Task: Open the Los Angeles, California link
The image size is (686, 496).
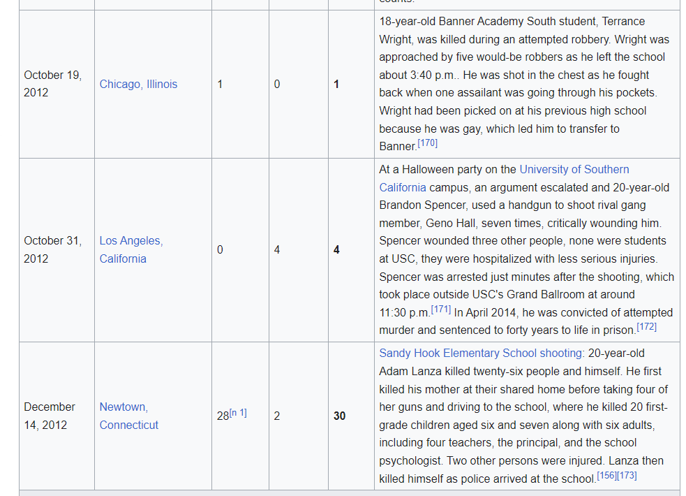Action: [131, 249]
